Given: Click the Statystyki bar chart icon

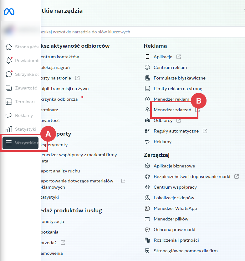Looking at the screenshot, I should coord(9,129).
